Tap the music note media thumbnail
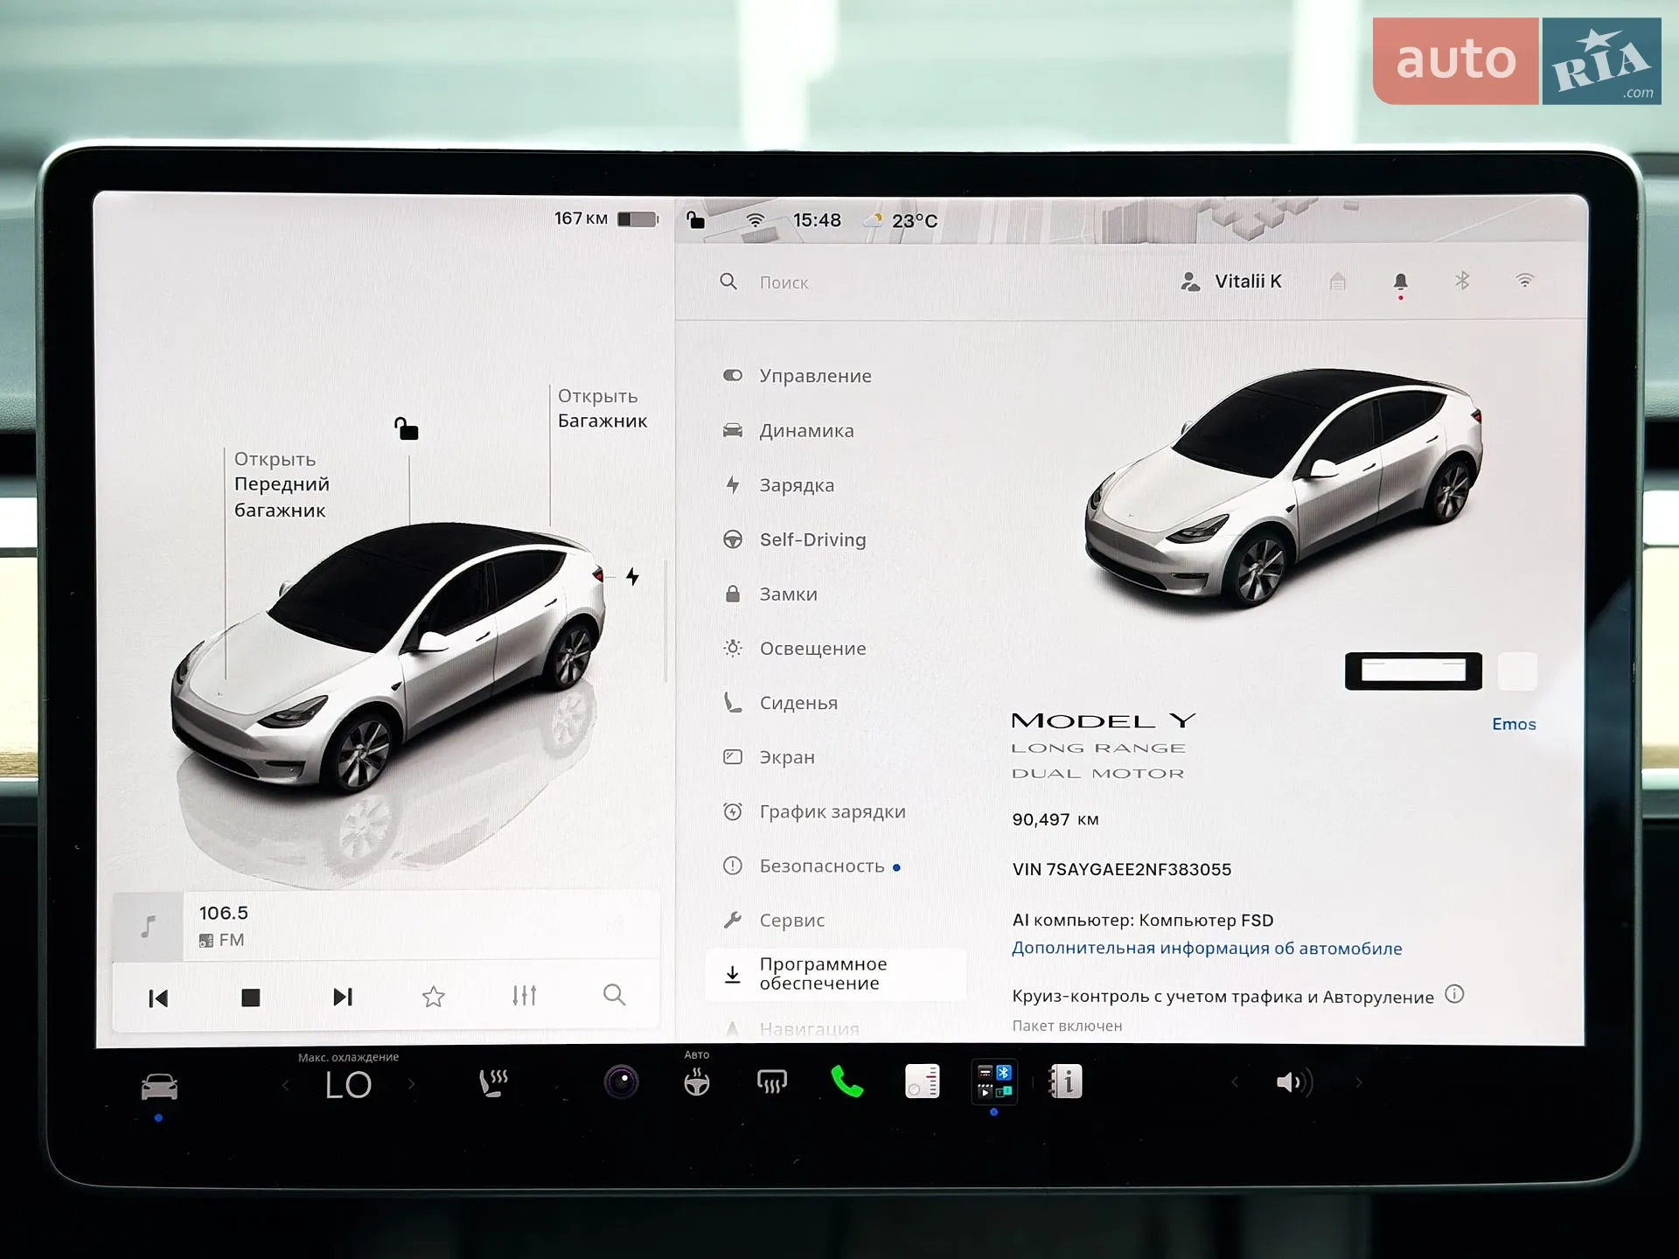Image resolution: width=1679 pixels, height=1259 pixels. pos(148,926)
